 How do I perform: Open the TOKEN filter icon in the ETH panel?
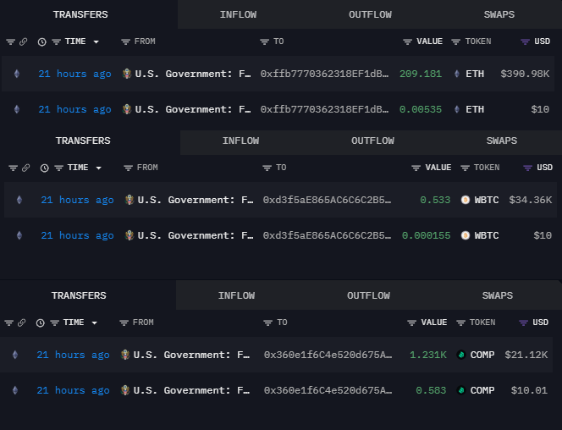click(455, 42)
